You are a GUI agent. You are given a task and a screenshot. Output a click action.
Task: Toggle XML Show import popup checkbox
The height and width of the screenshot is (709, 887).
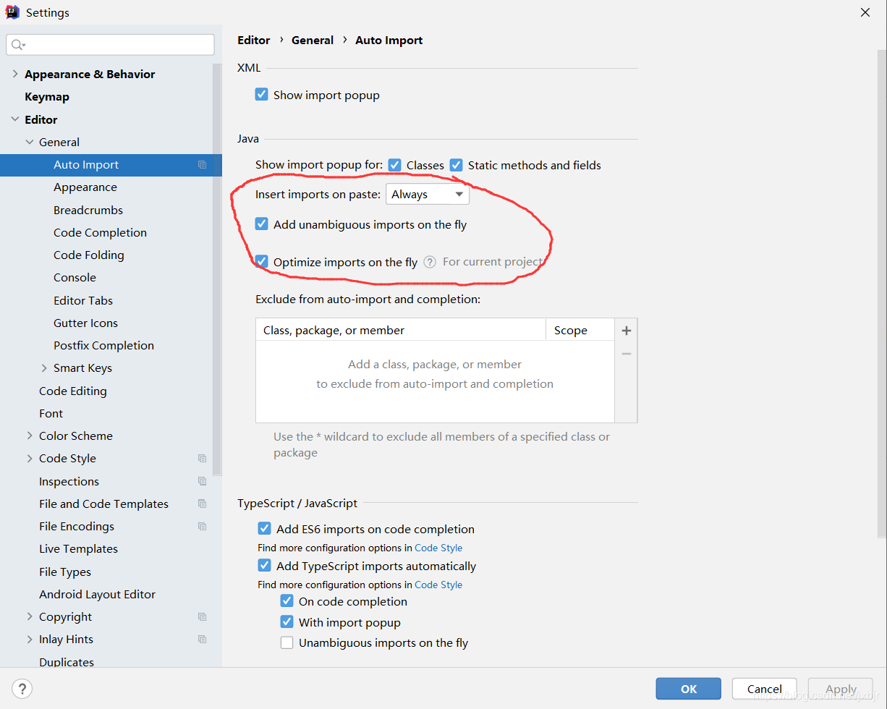tap(262, 95)
